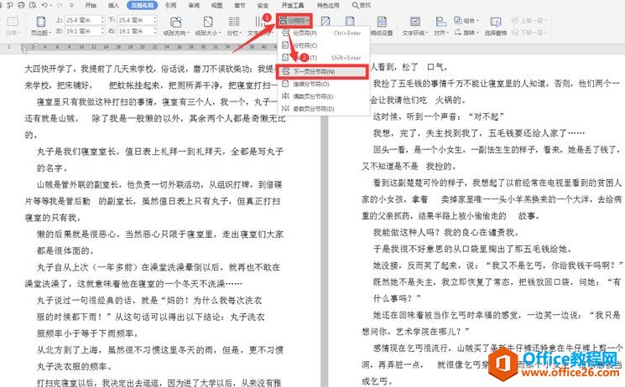
Task: Open the customize quick access toolbar dropdown
Action: coord(72,6)
